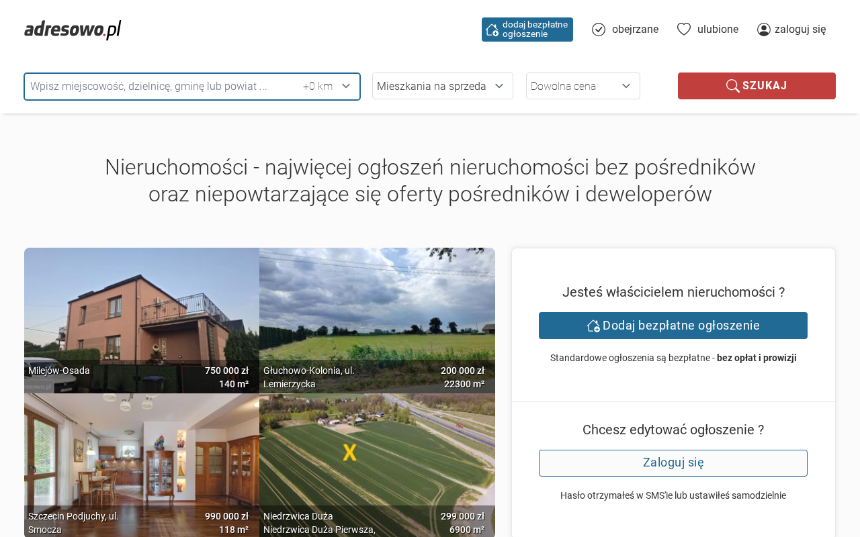860x537 pixels.
Task: Click house icon in 'Dodaj bezpłatne ogłoszenie' panel button
Action: [x=593, y=326]
